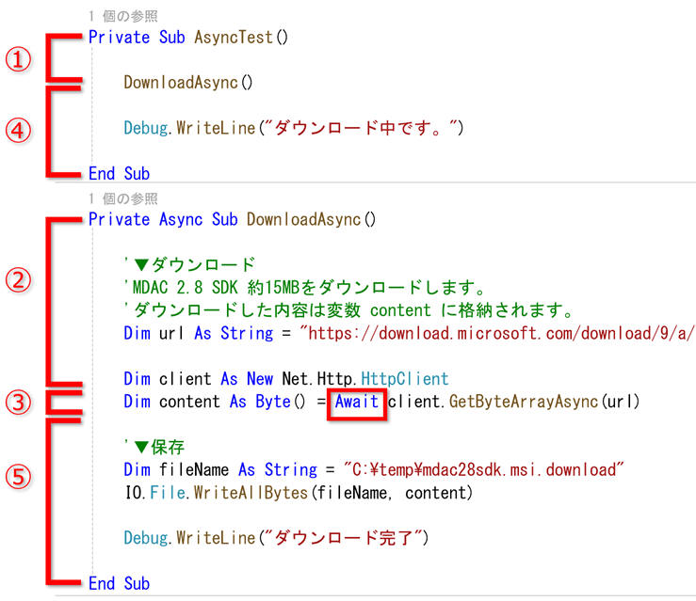The height and width of the screenshot is (601, 696).
Task: Click the AsyncTest method name in its declaration
Action: (x=234, y=38)
